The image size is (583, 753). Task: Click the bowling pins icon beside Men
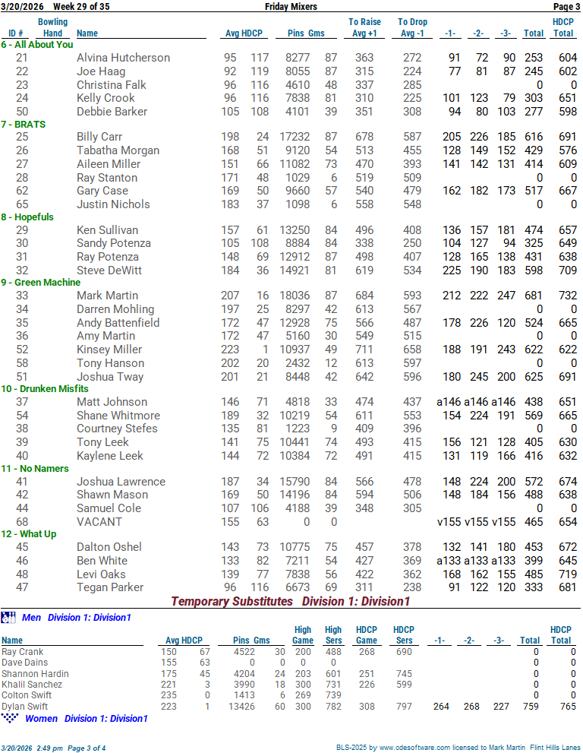click(8, 617)
